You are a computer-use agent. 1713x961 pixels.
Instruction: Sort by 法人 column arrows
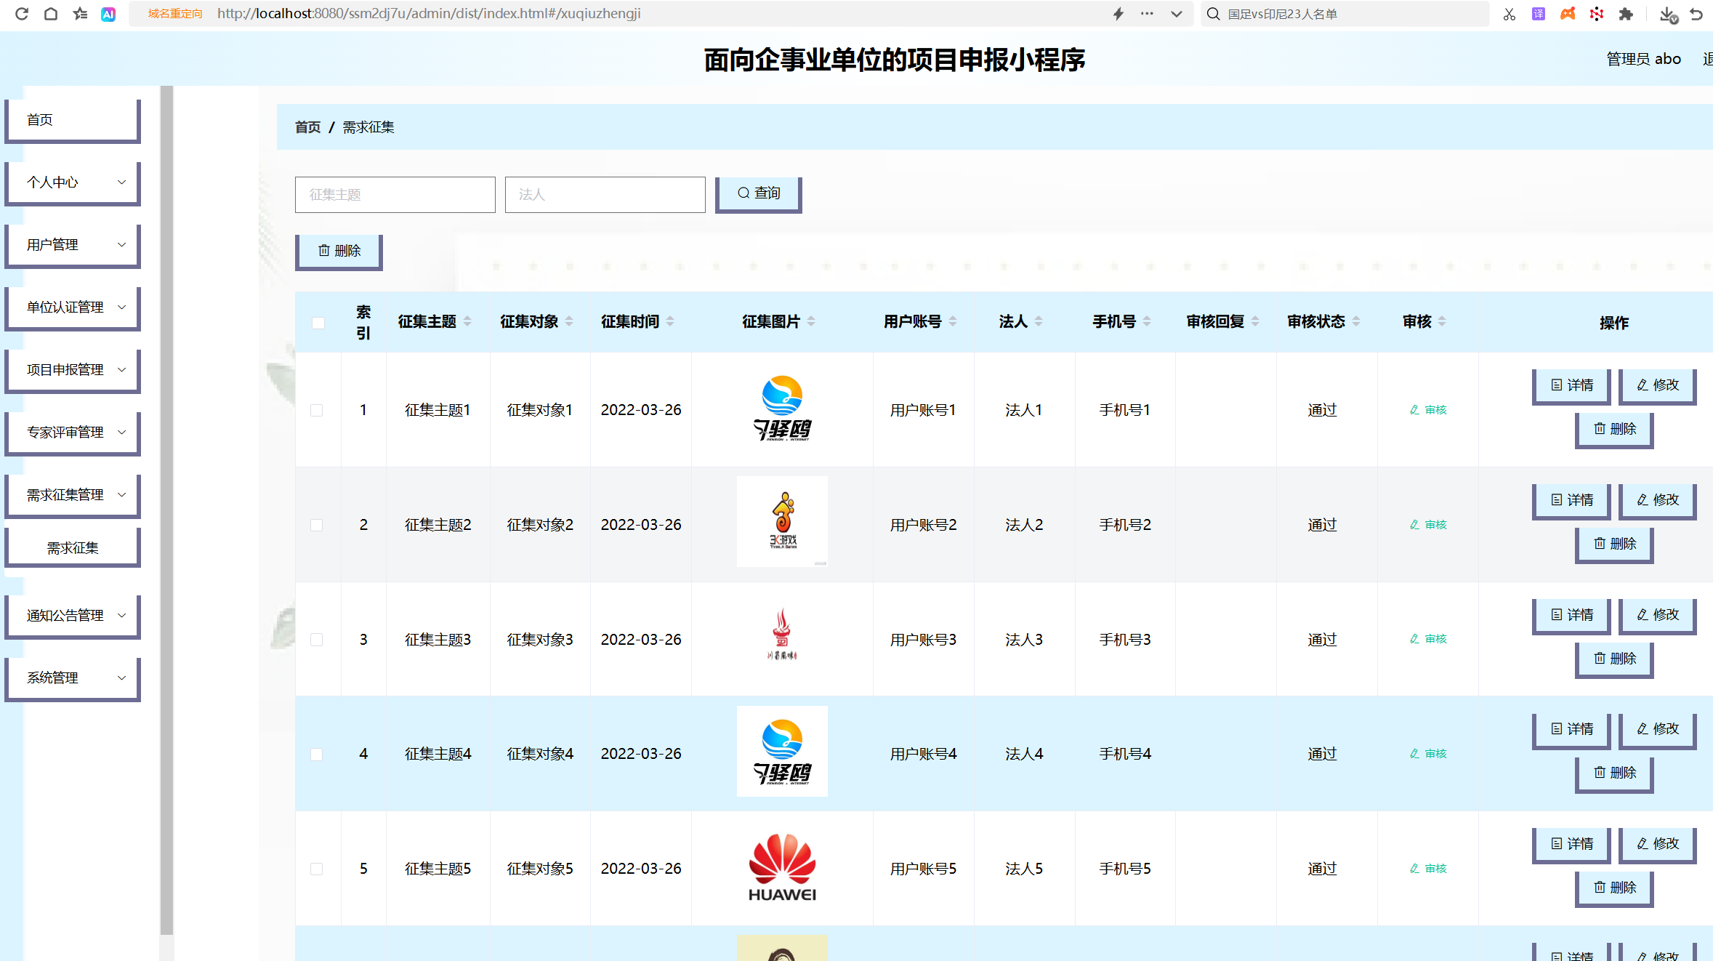point(1039,321)
